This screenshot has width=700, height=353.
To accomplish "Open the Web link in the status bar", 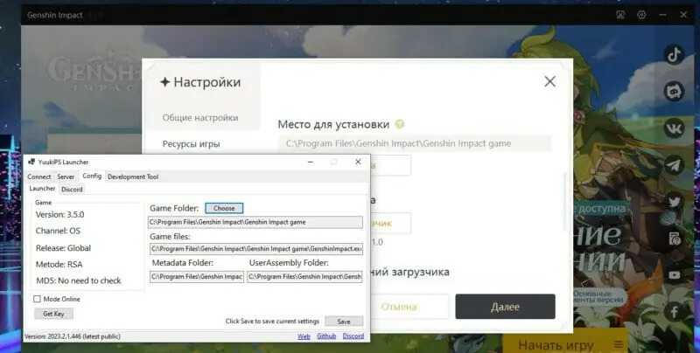I will click(304, 336).
